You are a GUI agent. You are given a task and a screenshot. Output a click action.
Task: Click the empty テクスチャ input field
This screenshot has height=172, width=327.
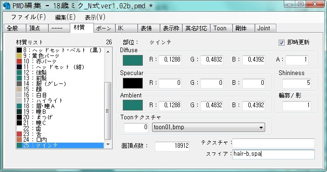point(274,144)
